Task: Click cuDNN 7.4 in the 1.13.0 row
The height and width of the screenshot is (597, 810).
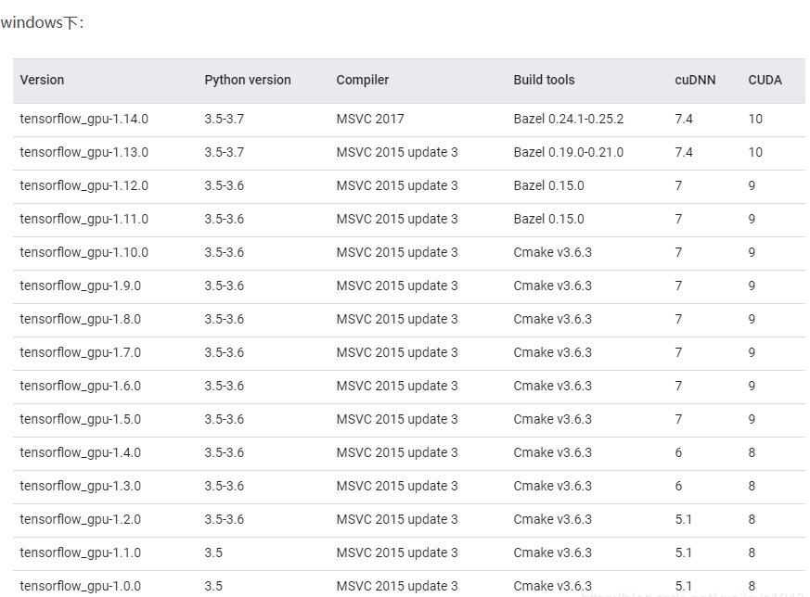Action: pyautogui.click(x=684, y=153)
